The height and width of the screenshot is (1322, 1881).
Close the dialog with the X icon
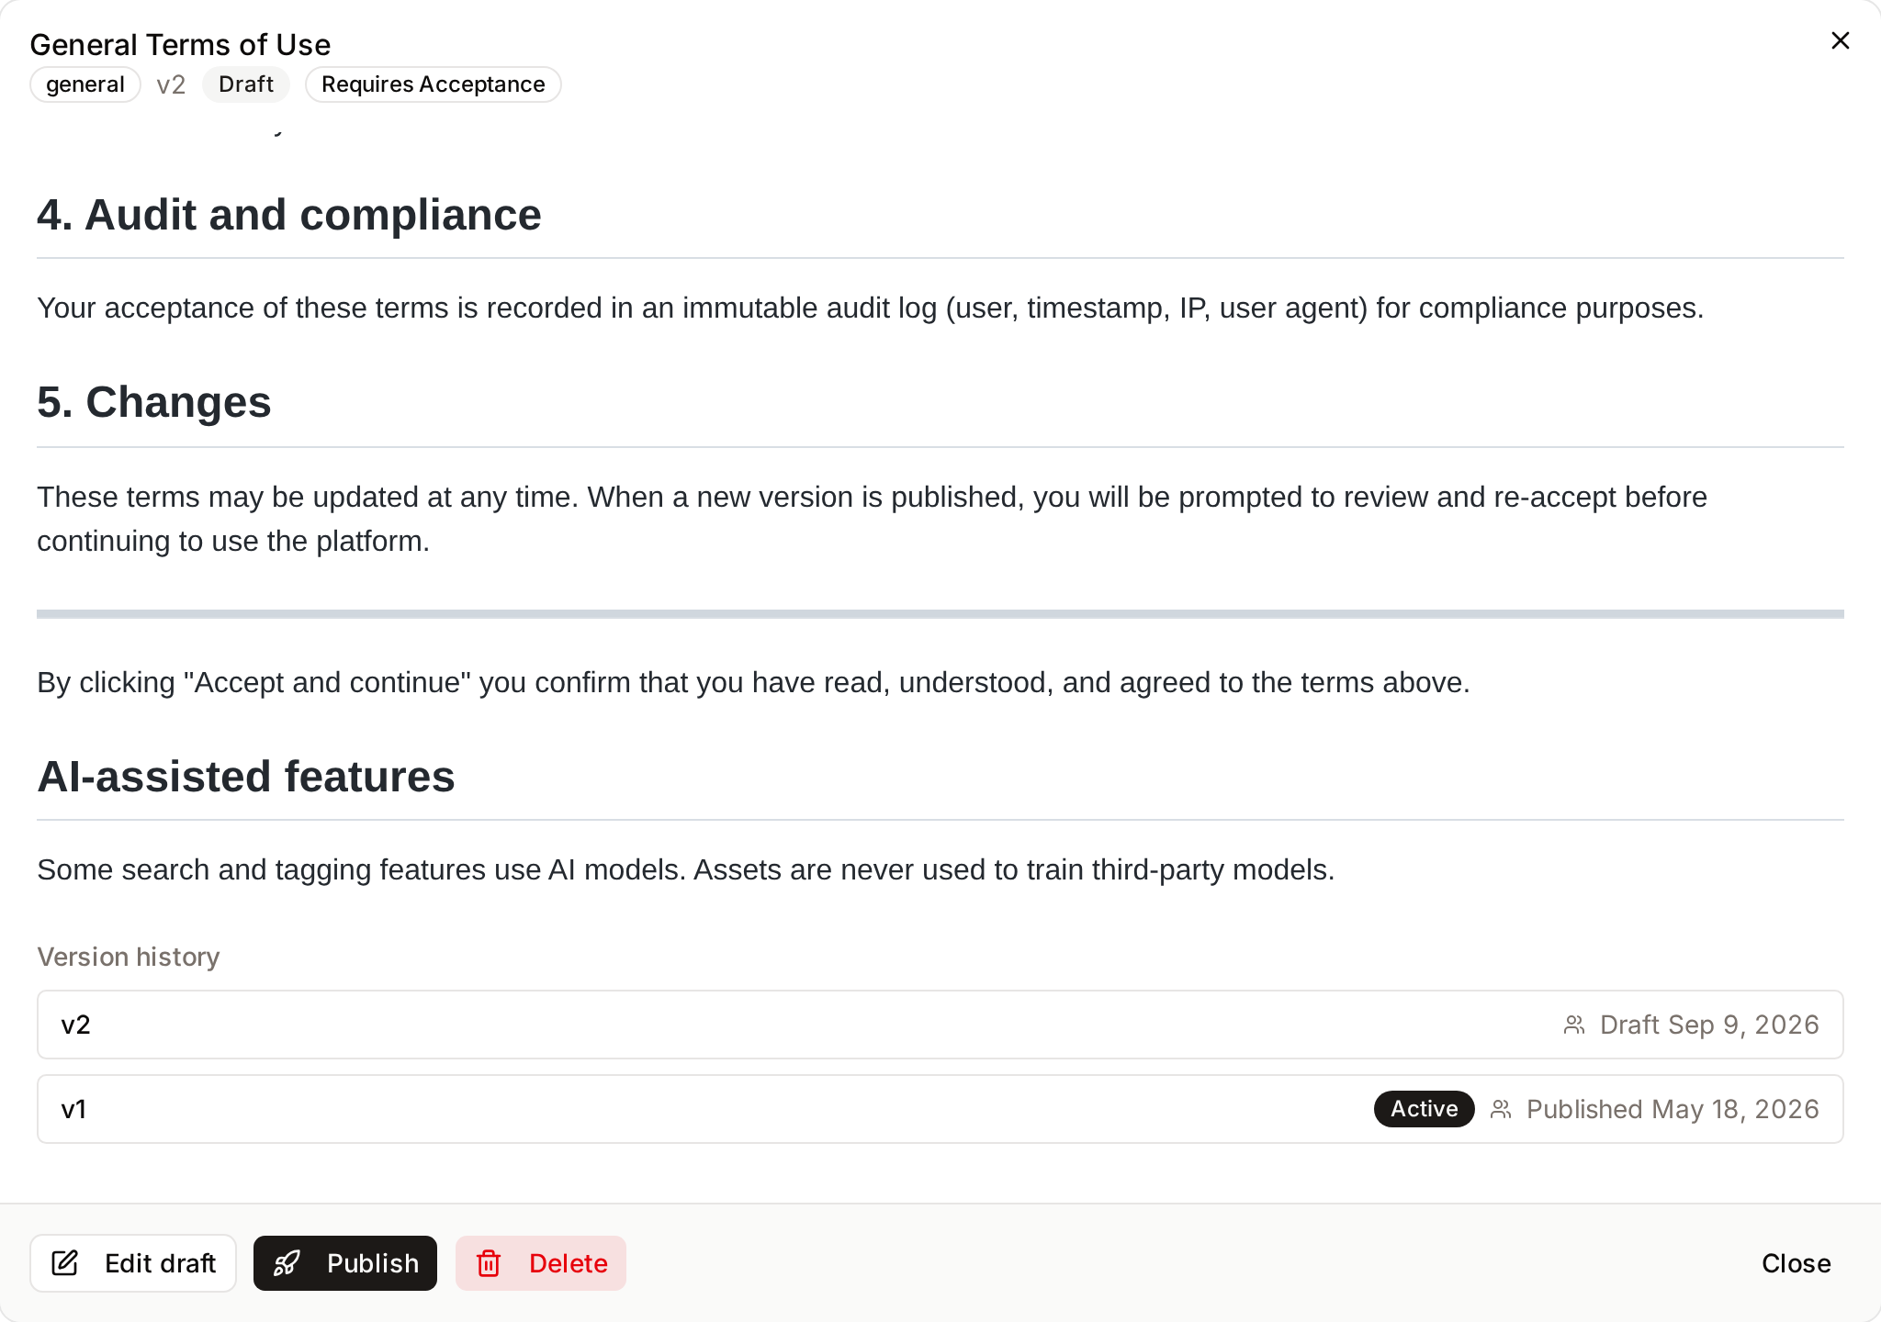(x=1840, y=40)
